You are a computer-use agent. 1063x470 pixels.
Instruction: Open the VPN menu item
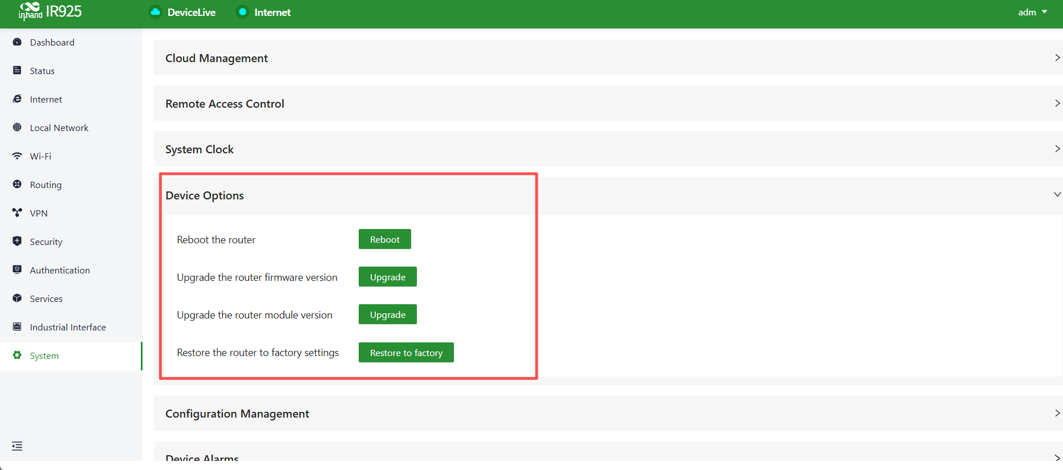pos(71,214)
